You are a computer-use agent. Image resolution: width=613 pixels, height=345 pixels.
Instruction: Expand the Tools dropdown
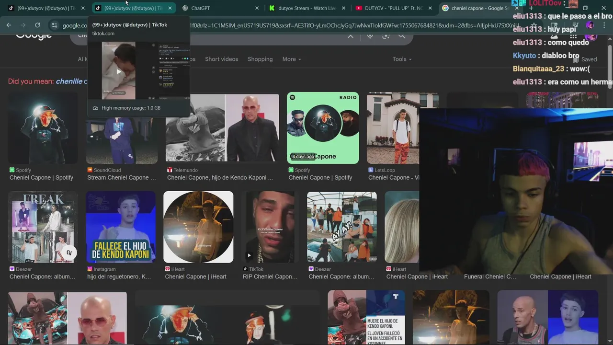pyautogui.click(x=402, y=59)
